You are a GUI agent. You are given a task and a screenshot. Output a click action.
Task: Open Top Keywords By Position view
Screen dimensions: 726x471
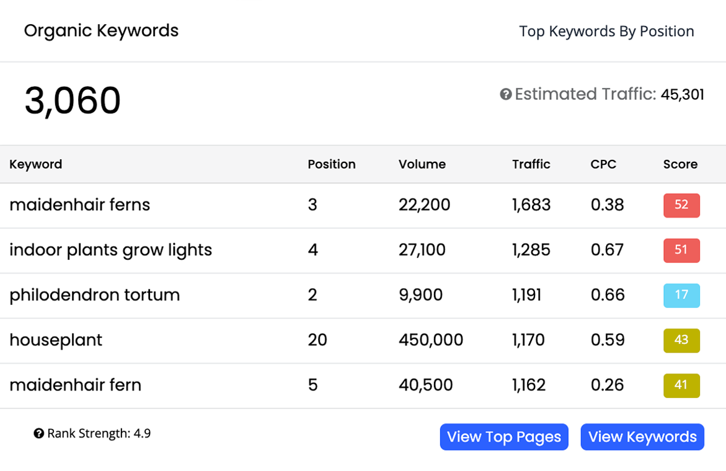(606, 31)
